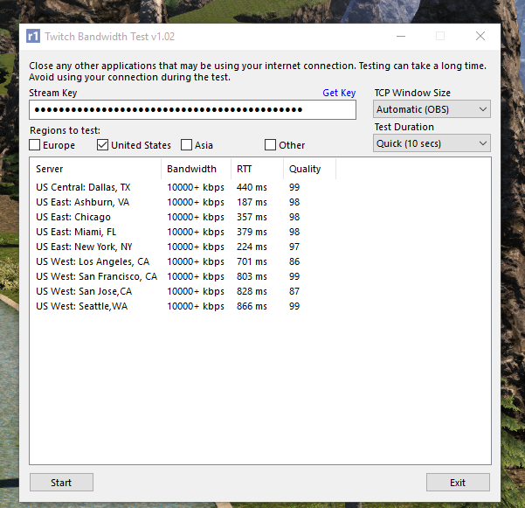Viewport: 525px width, 508px height.
Task: Sort by the Quality column header
Action: pyautogui.click(x=310, y=169)
